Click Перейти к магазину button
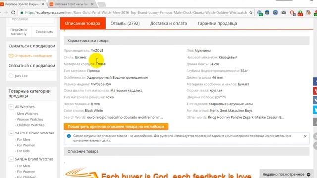Image resolution: width=317 pixels, height=178 pixels. click(x=19, y=32)
